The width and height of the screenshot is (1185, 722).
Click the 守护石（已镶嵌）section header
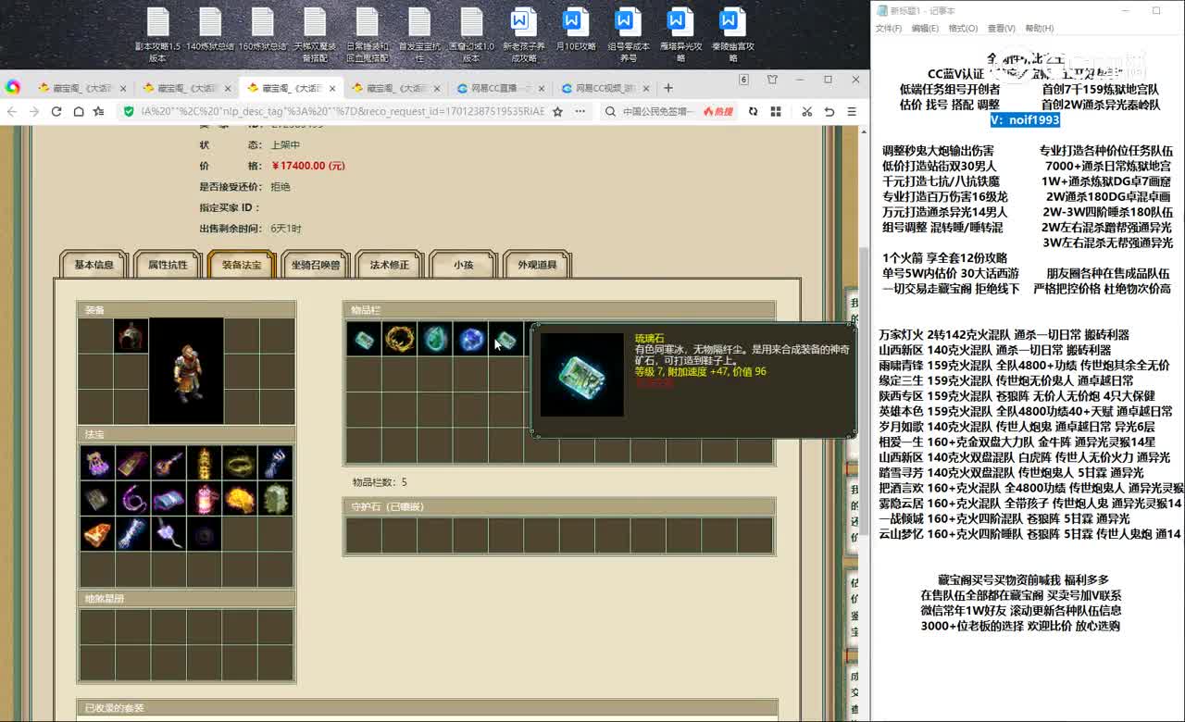click(x=558, y=506)
